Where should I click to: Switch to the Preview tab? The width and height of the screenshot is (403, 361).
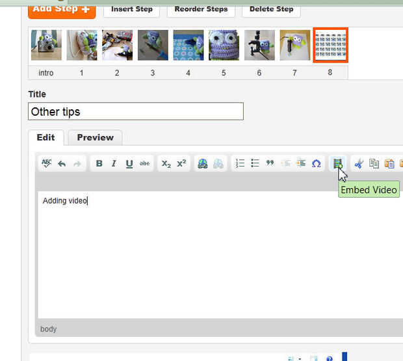pyautogui.click(x=95, y=137)
